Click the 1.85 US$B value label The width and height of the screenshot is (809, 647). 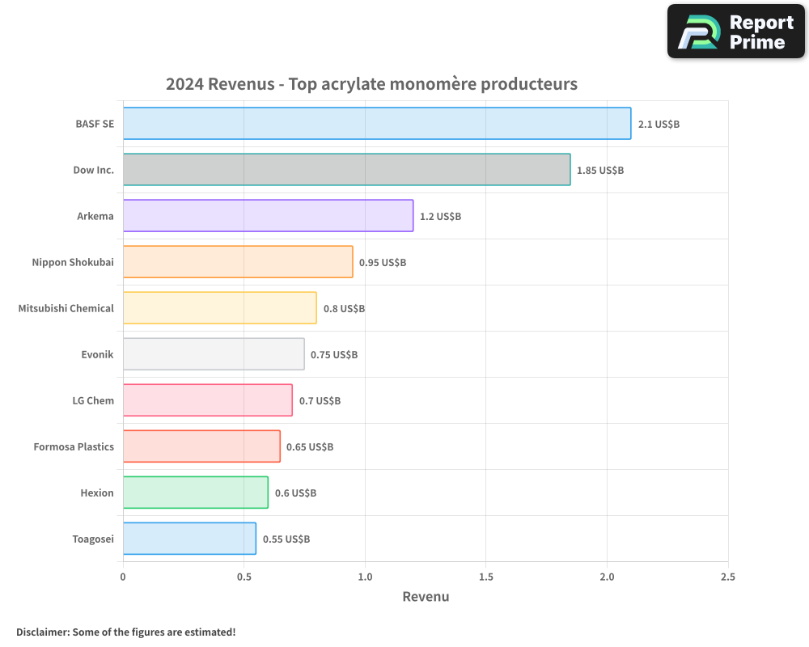600,171
